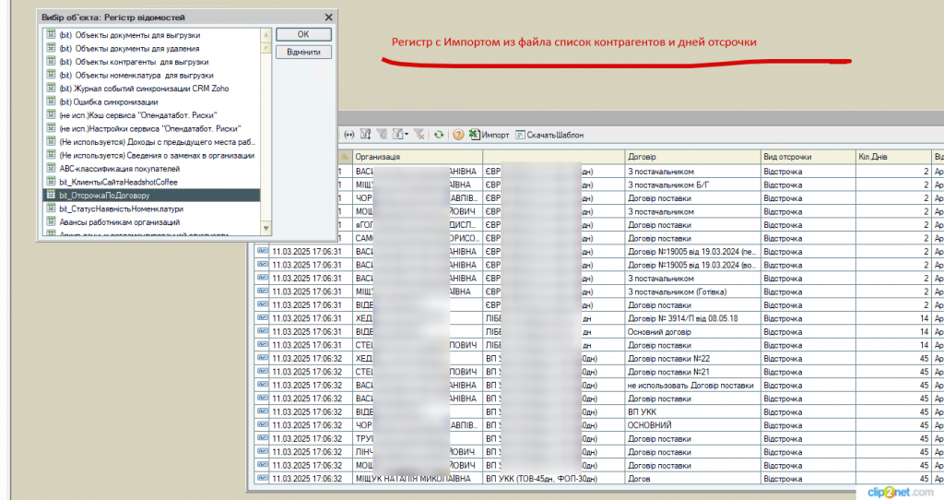This screenshot has height=500, width=944.
Task: Click record icon of не использовать Договір row
Action: (263, 385)
